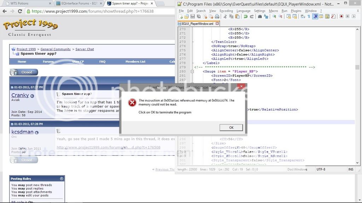362x203 pixels.
Task: Click the Notepad++ vertical scrollbar up arrow
Action: [x=357, y=29]
